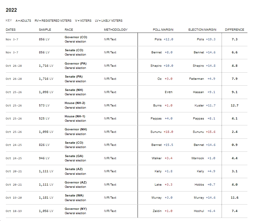Image resolution: width=258 pixels, height=221 pixels.
Task: Select the SAMPLE column header
Action: (x=45, y=30)
